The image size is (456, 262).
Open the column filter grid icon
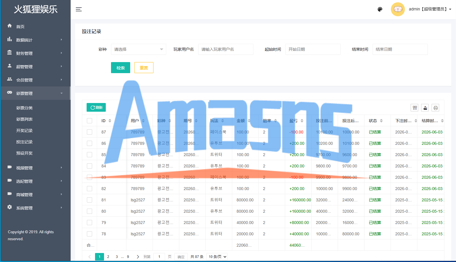coord(415,108)
